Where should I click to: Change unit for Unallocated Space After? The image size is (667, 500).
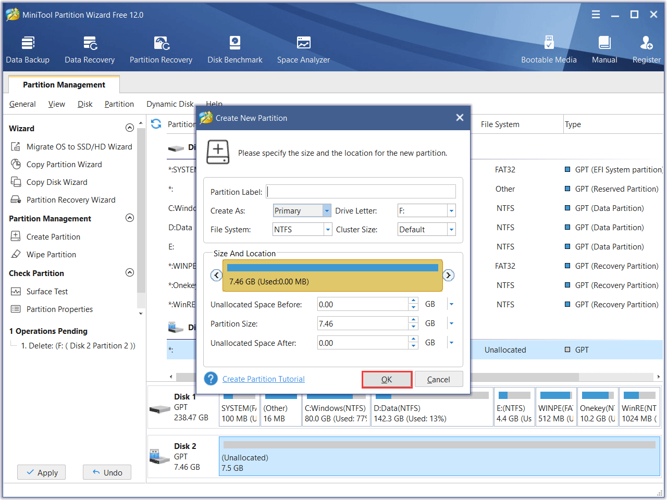point(451,343)
